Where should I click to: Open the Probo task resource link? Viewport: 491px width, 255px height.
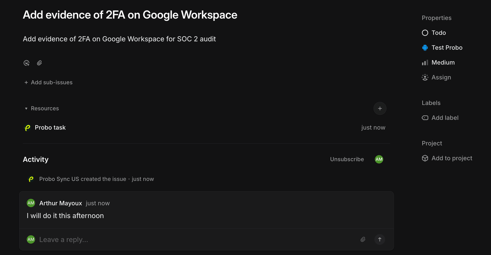50,128
